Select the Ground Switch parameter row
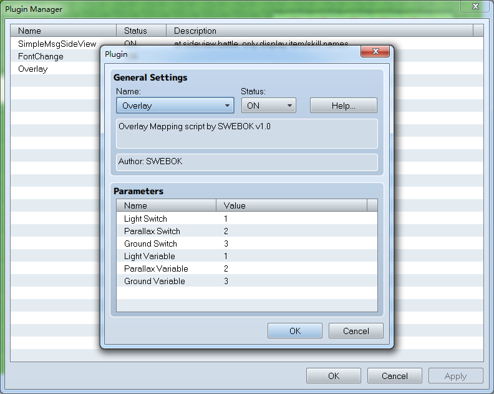 tap(246, 244)
